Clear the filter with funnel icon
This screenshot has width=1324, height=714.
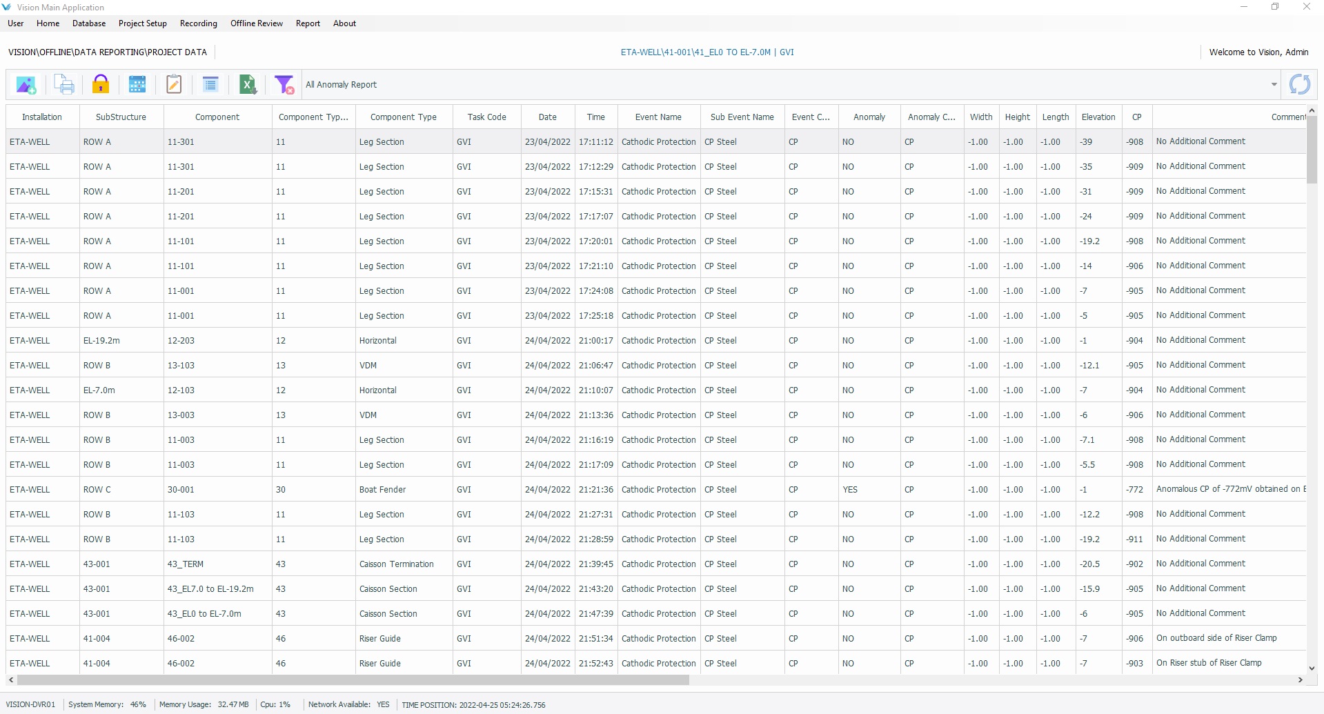284,85
